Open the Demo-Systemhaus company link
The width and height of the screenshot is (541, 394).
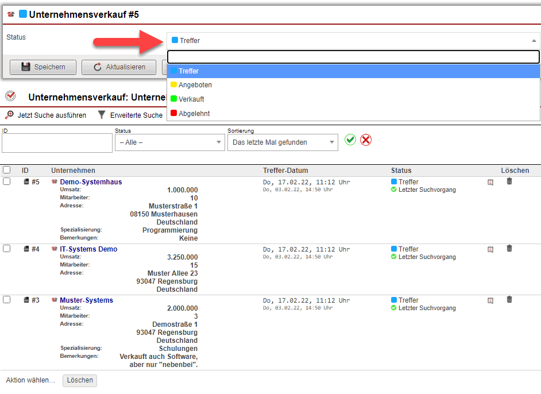[91, 182]
